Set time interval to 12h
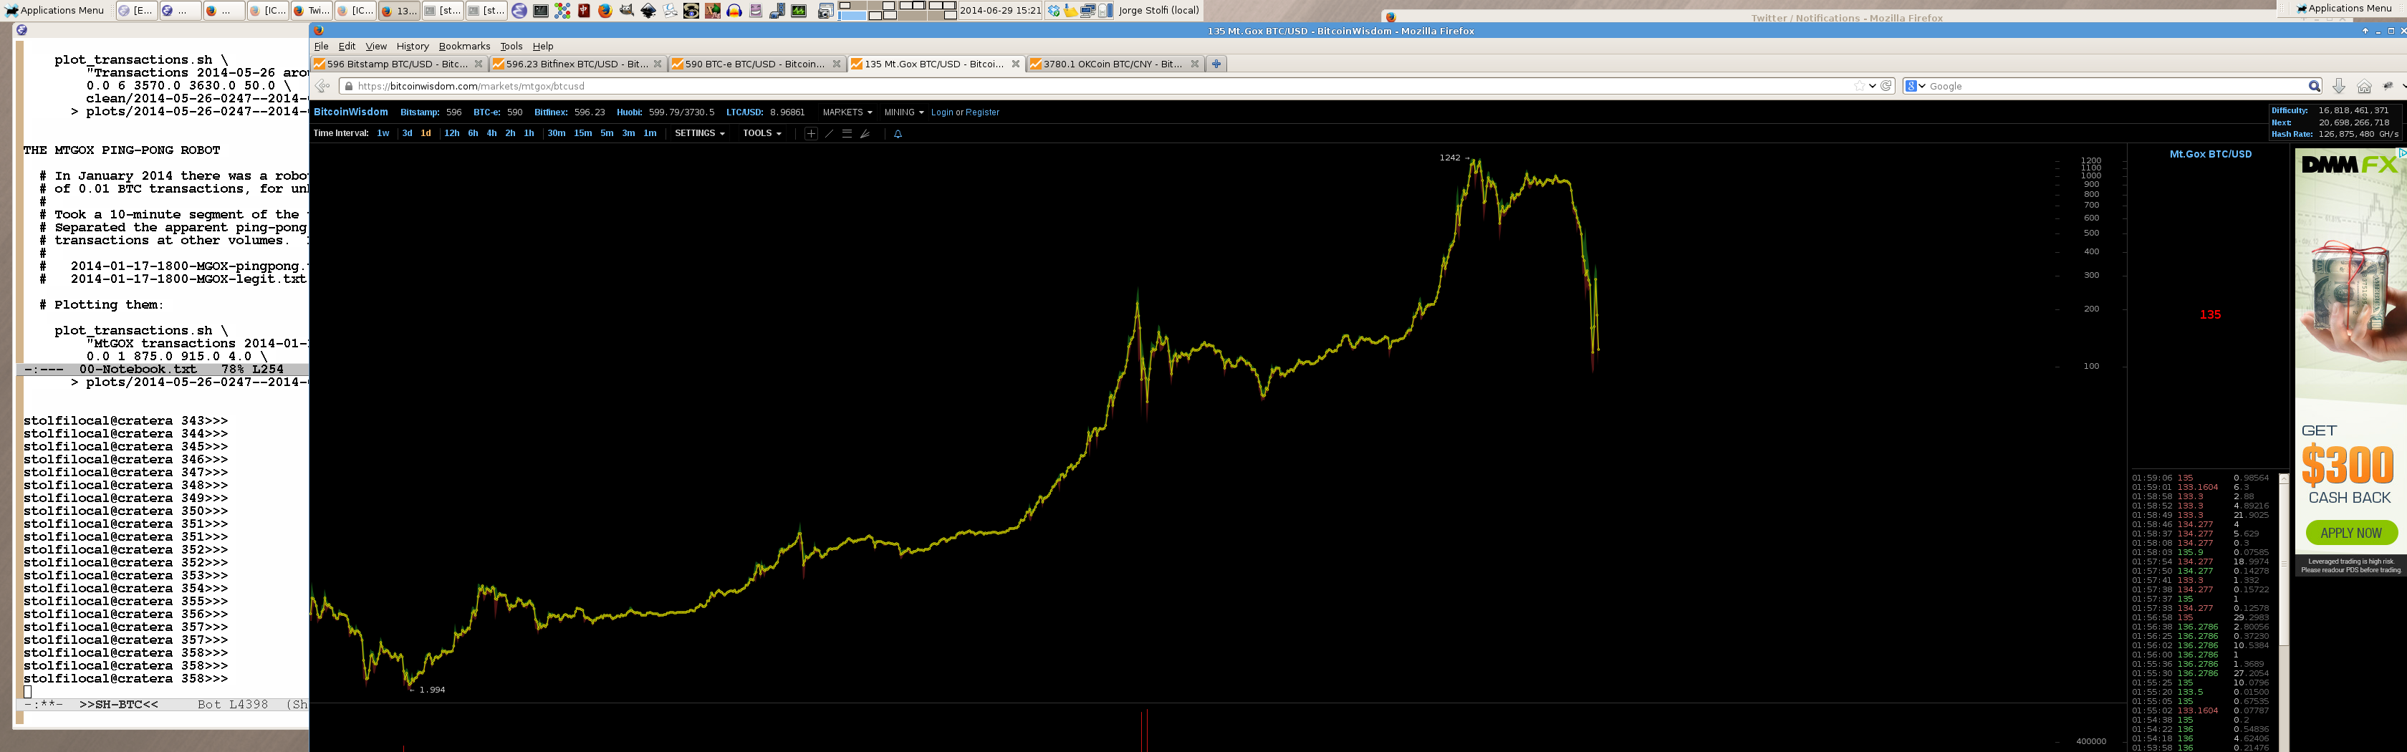This screenshot has height=752, width=2407. pos(451,134)
